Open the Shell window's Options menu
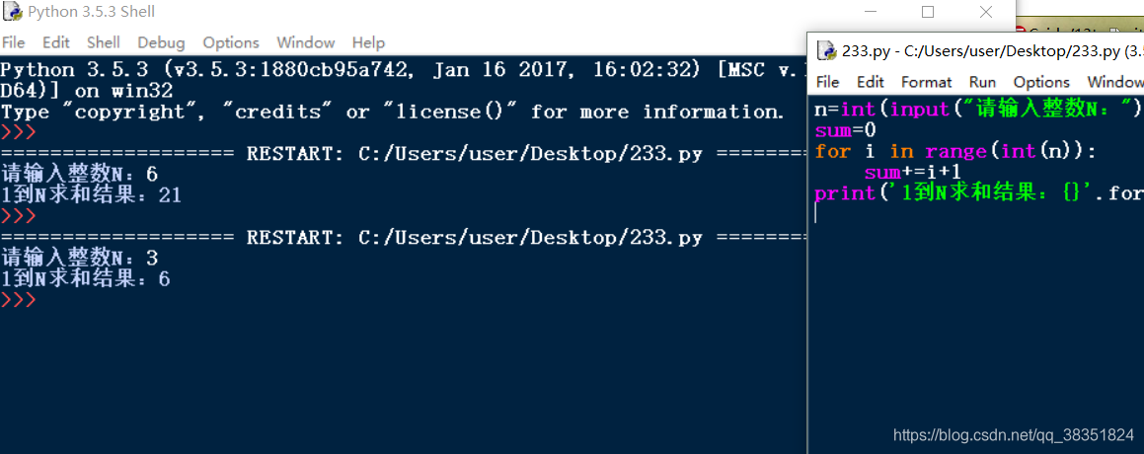This screenshot has height=454, width=1144. [x=231, y=42]
